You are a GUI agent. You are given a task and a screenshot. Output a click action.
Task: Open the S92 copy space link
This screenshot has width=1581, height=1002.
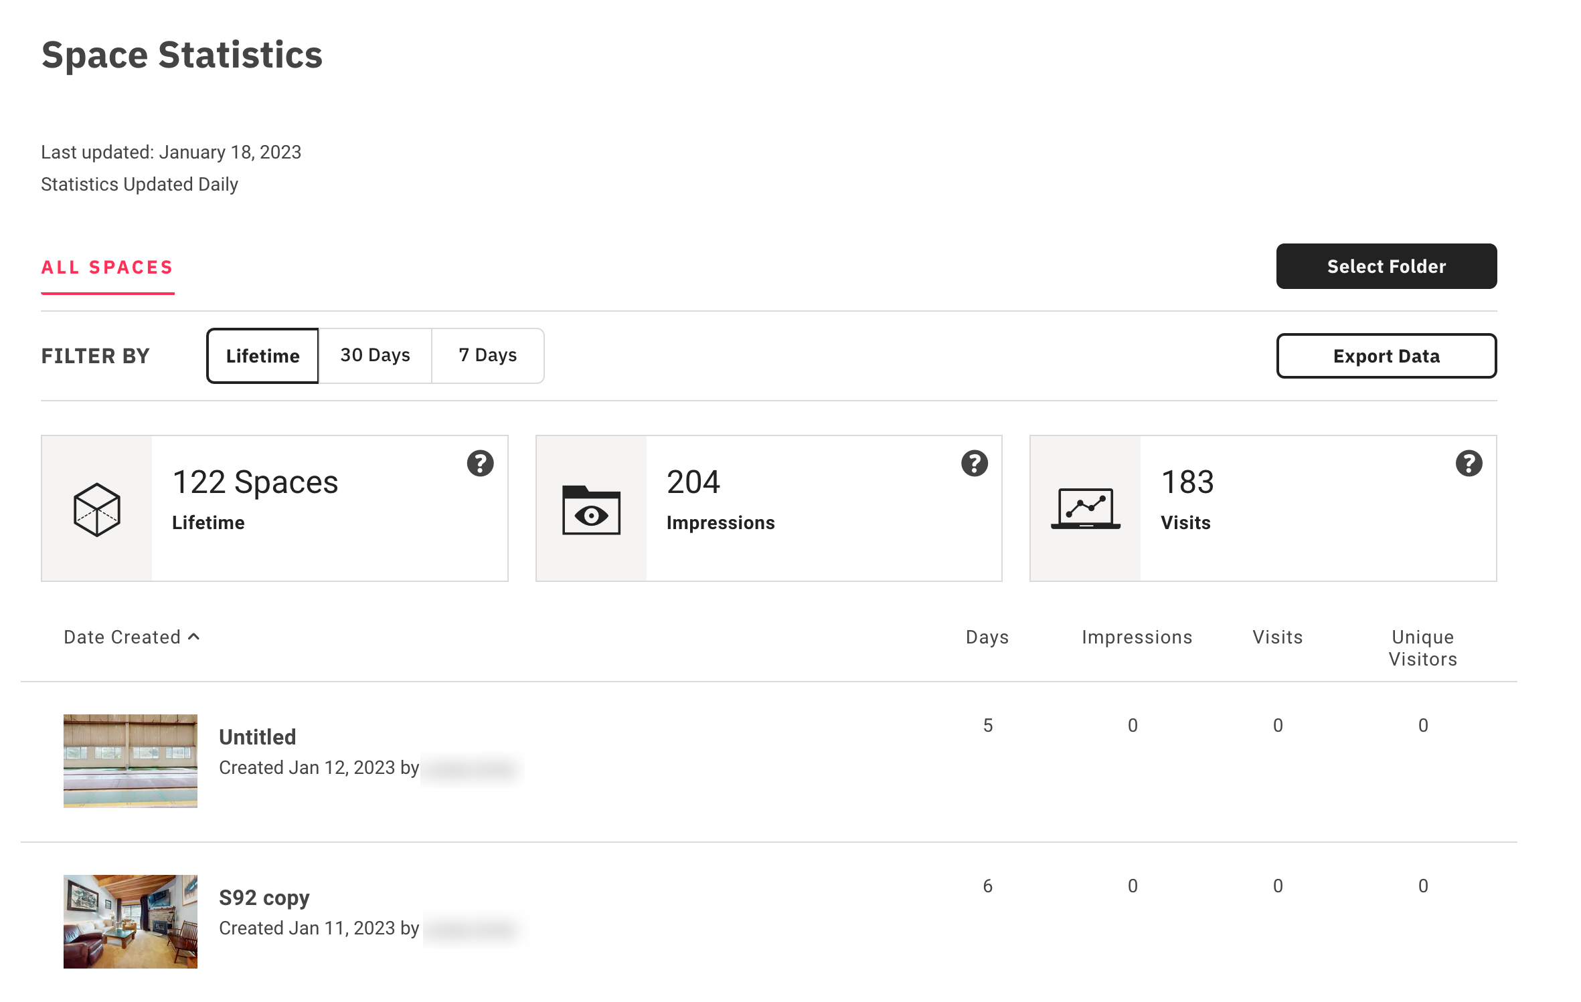264,898
